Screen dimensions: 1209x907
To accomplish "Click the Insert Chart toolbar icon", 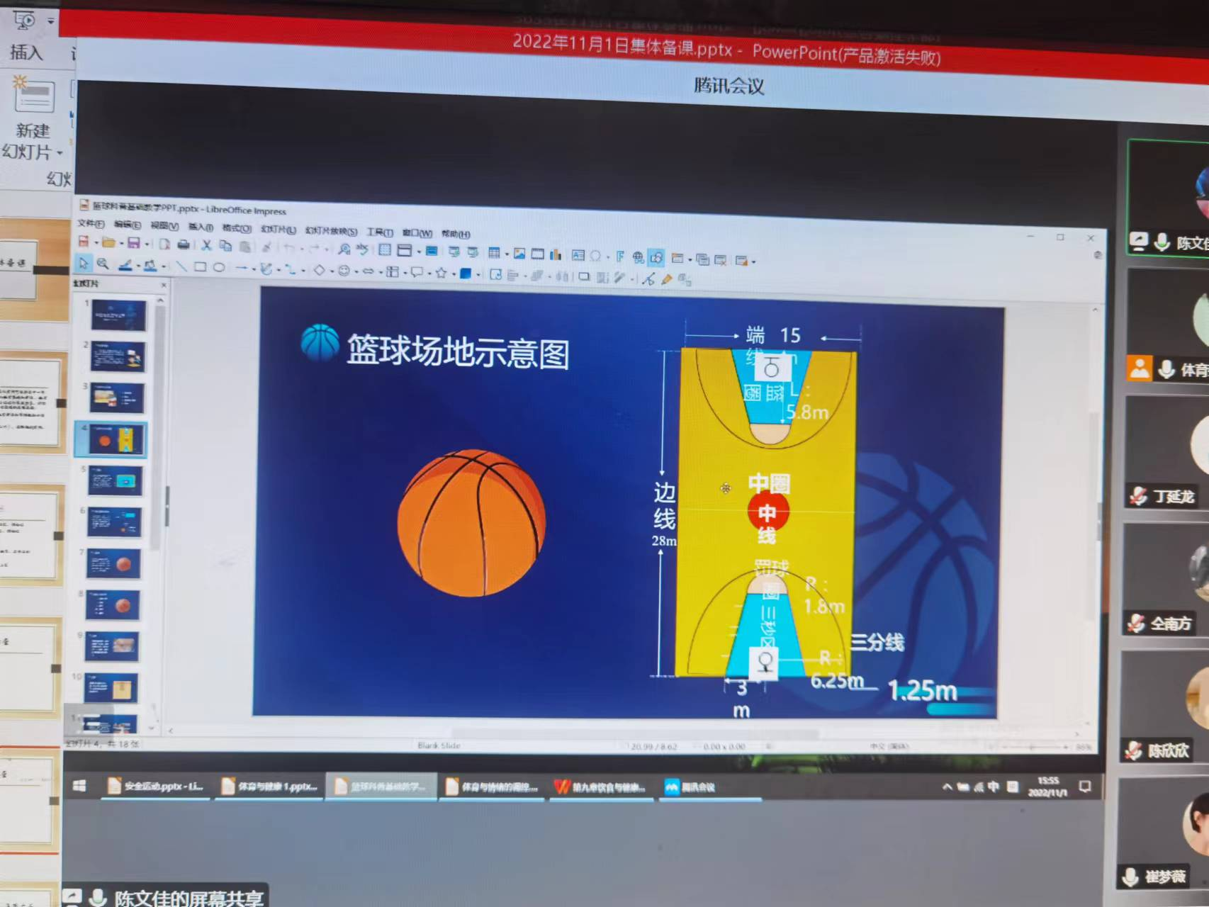I will (556, 254).
